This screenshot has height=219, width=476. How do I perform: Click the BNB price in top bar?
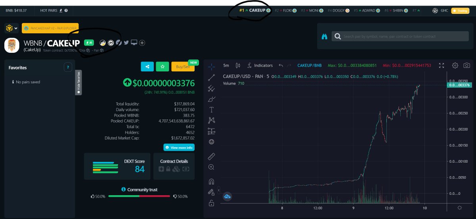pos(16,10)
